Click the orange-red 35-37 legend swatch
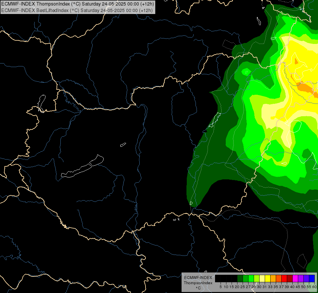Viewport: 318px width, 293px height. 279,278
